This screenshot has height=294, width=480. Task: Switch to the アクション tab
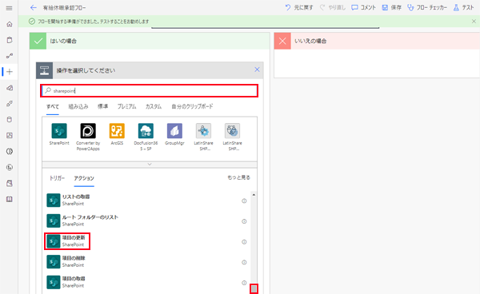point(84,178)
